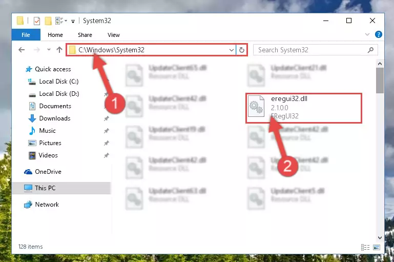Click the file scrollbar down arrow
The height and width of the screenshot is (262, 394).
[380, 237]
